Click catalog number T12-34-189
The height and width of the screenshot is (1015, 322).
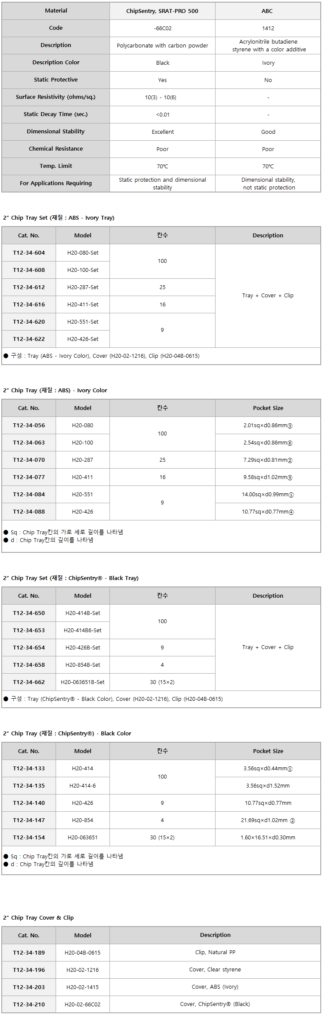29,952
